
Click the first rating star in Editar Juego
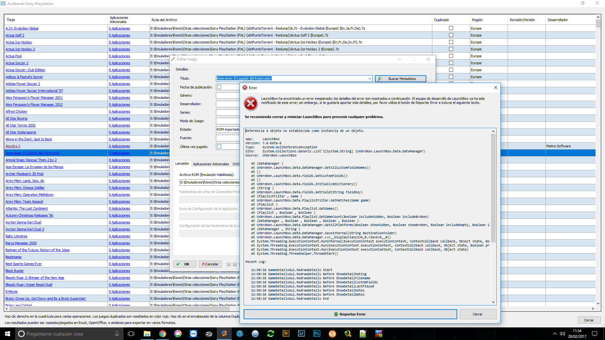(229, 264)
